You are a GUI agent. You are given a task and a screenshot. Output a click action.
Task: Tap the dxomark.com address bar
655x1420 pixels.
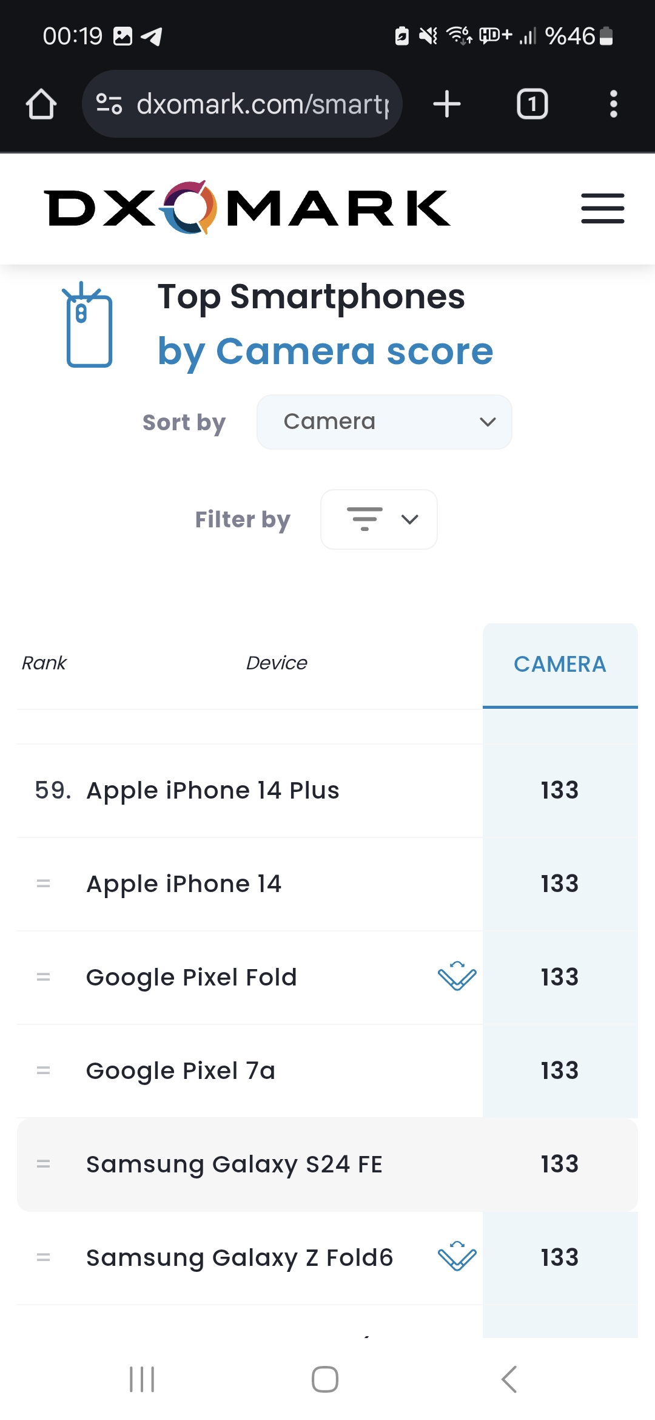(262, 104)
